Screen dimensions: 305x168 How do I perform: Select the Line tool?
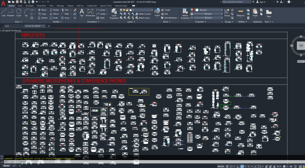4,13
